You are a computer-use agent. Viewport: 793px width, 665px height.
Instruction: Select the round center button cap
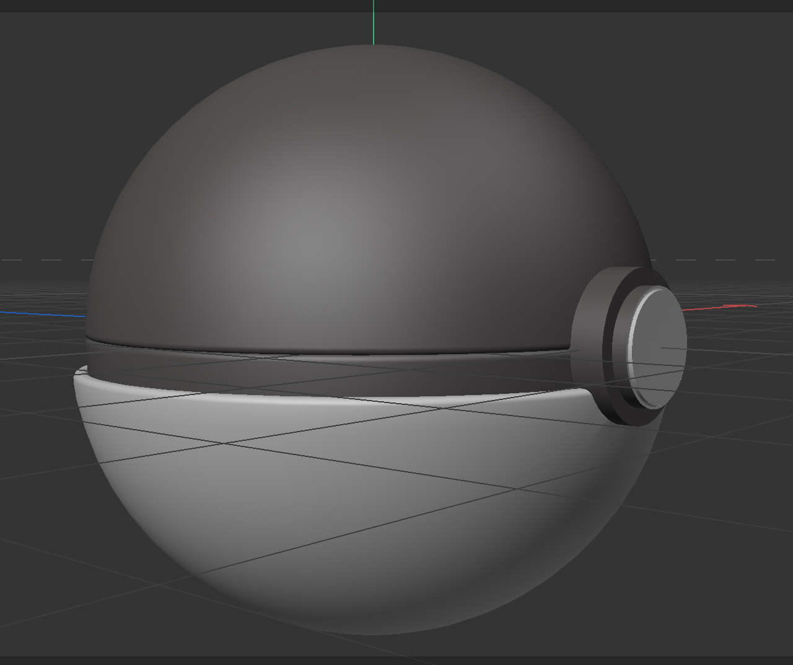pyautogui.click(x=658, y=347)
